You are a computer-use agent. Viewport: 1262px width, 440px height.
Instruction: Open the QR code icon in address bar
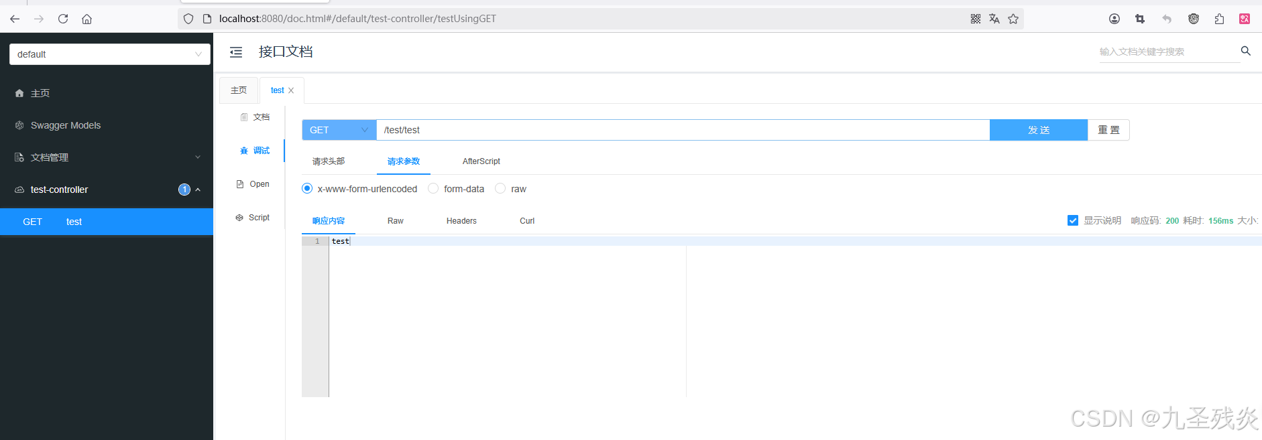[x=976, y=19]
